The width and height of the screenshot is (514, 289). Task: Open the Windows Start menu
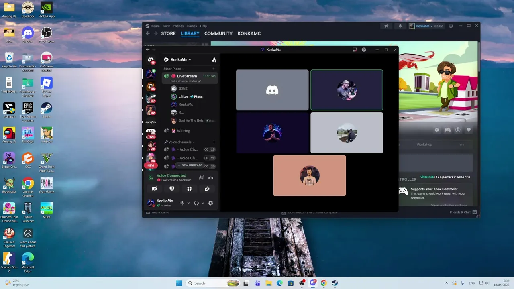[x=179, y=283]
